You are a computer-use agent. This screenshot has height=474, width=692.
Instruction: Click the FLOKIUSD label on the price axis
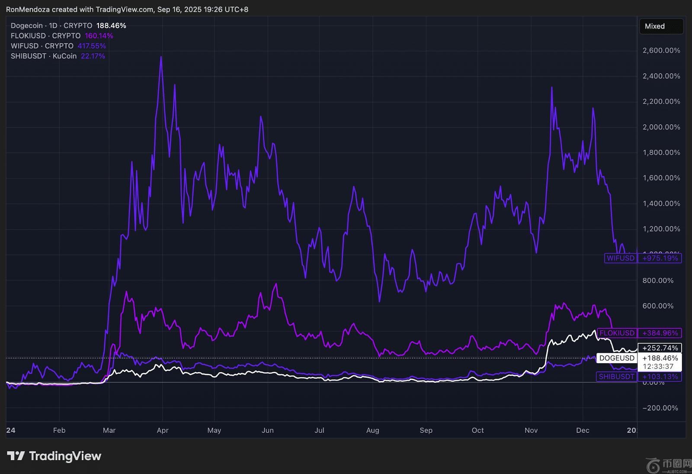pos(617,333)
